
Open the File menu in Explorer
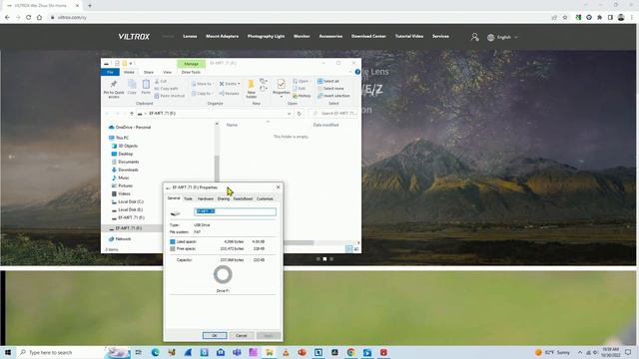click(x=110, y=72)
